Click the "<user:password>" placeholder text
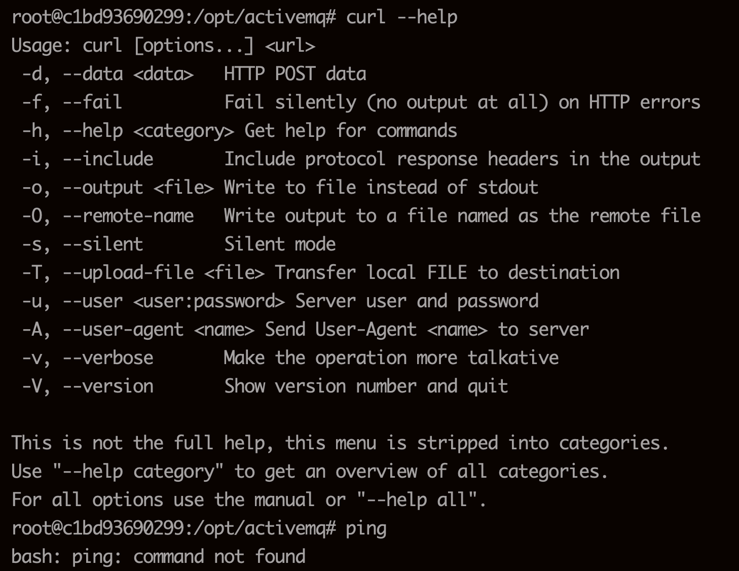The image size is (739, 571). pos(209,301)
